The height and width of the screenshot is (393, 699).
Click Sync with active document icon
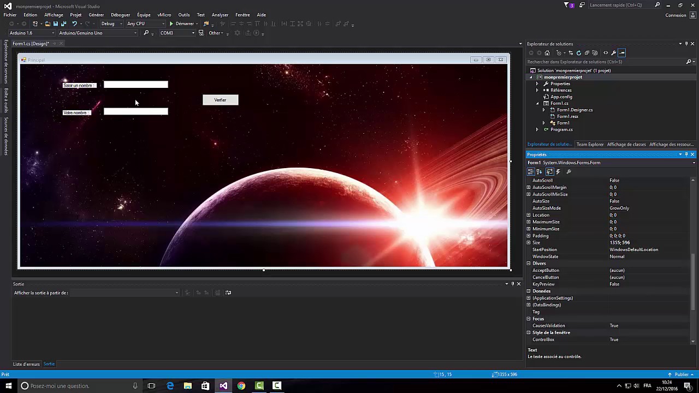tap(571, 53)
